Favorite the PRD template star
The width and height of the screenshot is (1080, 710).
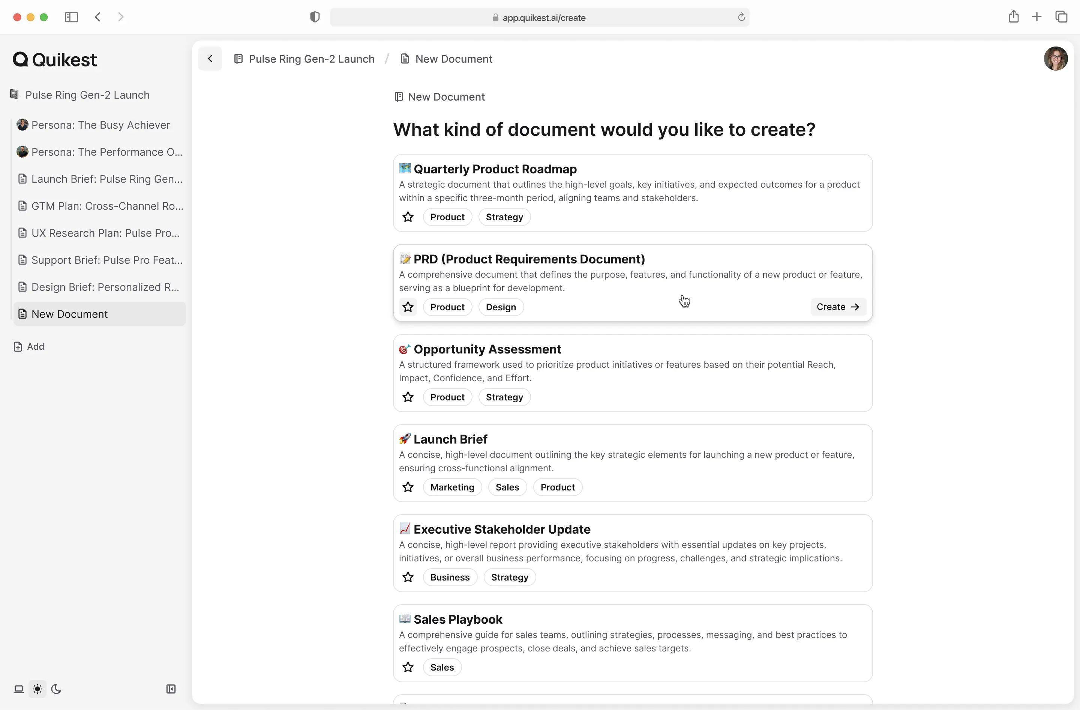coord(408,307)
